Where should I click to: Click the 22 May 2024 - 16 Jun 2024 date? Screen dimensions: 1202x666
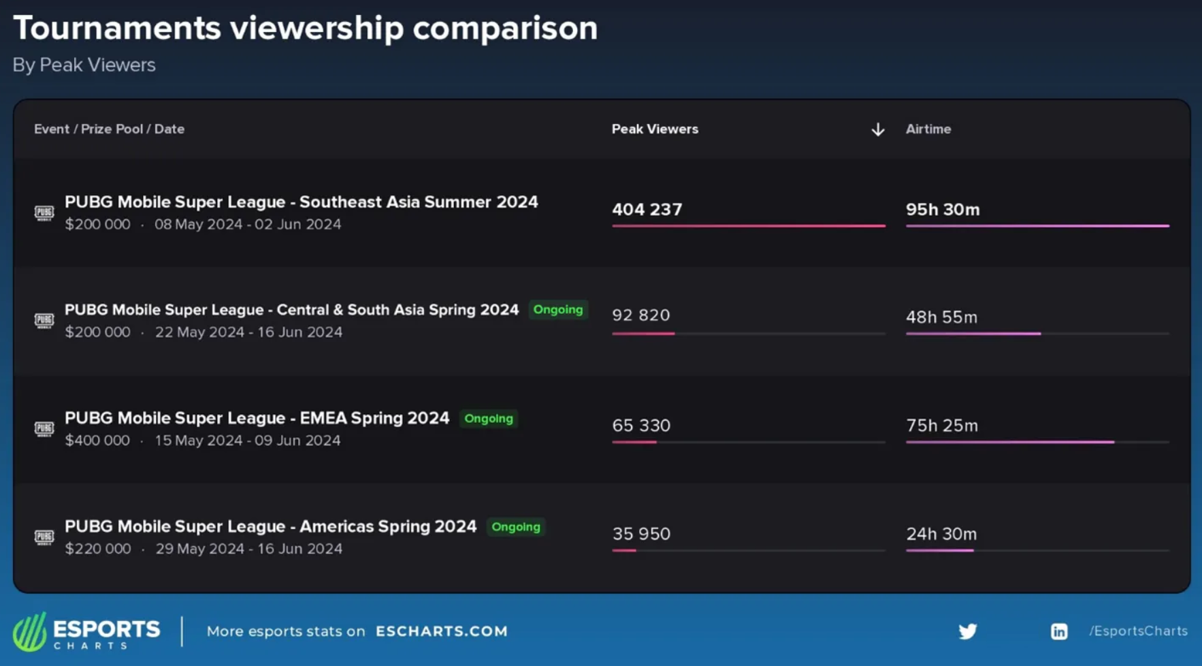(248, 332)
